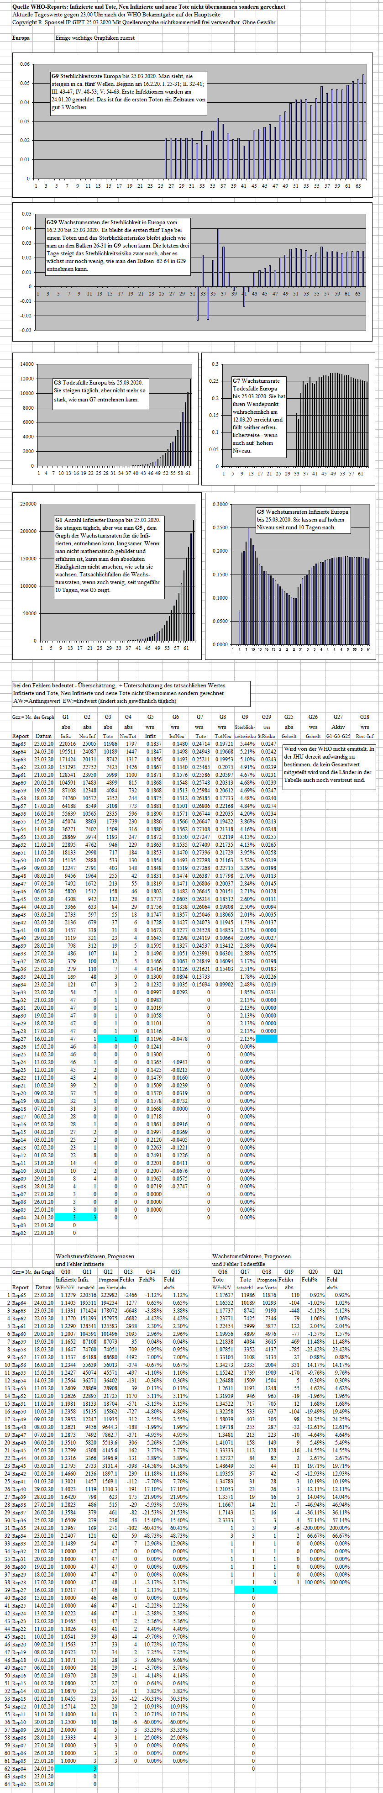Select the G13 column header

pyautogui.click(x=129, y=1271)
